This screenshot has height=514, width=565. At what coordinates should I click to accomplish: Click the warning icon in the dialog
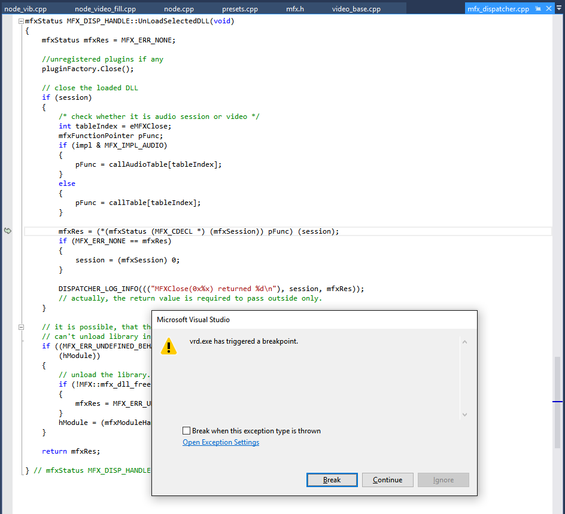point(169,346)
